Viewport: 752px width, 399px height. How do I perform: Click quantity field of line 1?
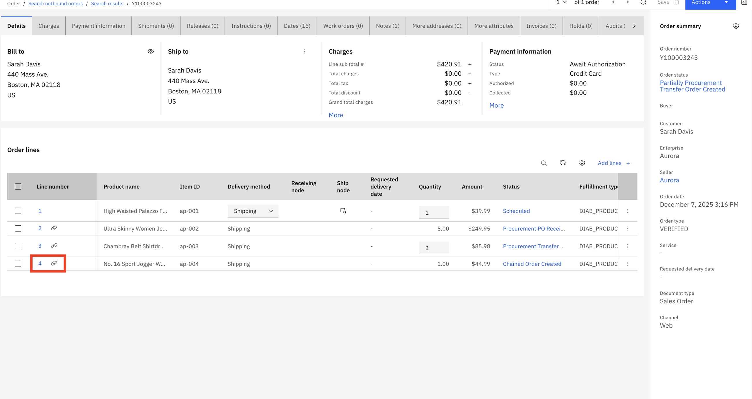click(x=434, y=213)
